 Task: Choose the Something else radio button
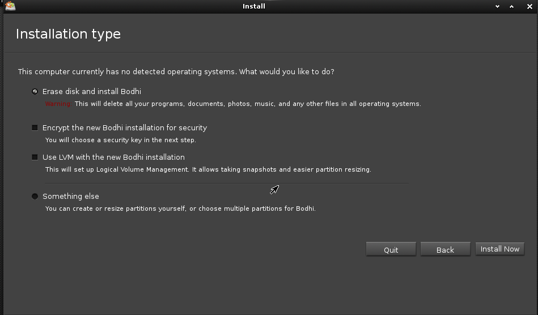(x=35, y=196)
